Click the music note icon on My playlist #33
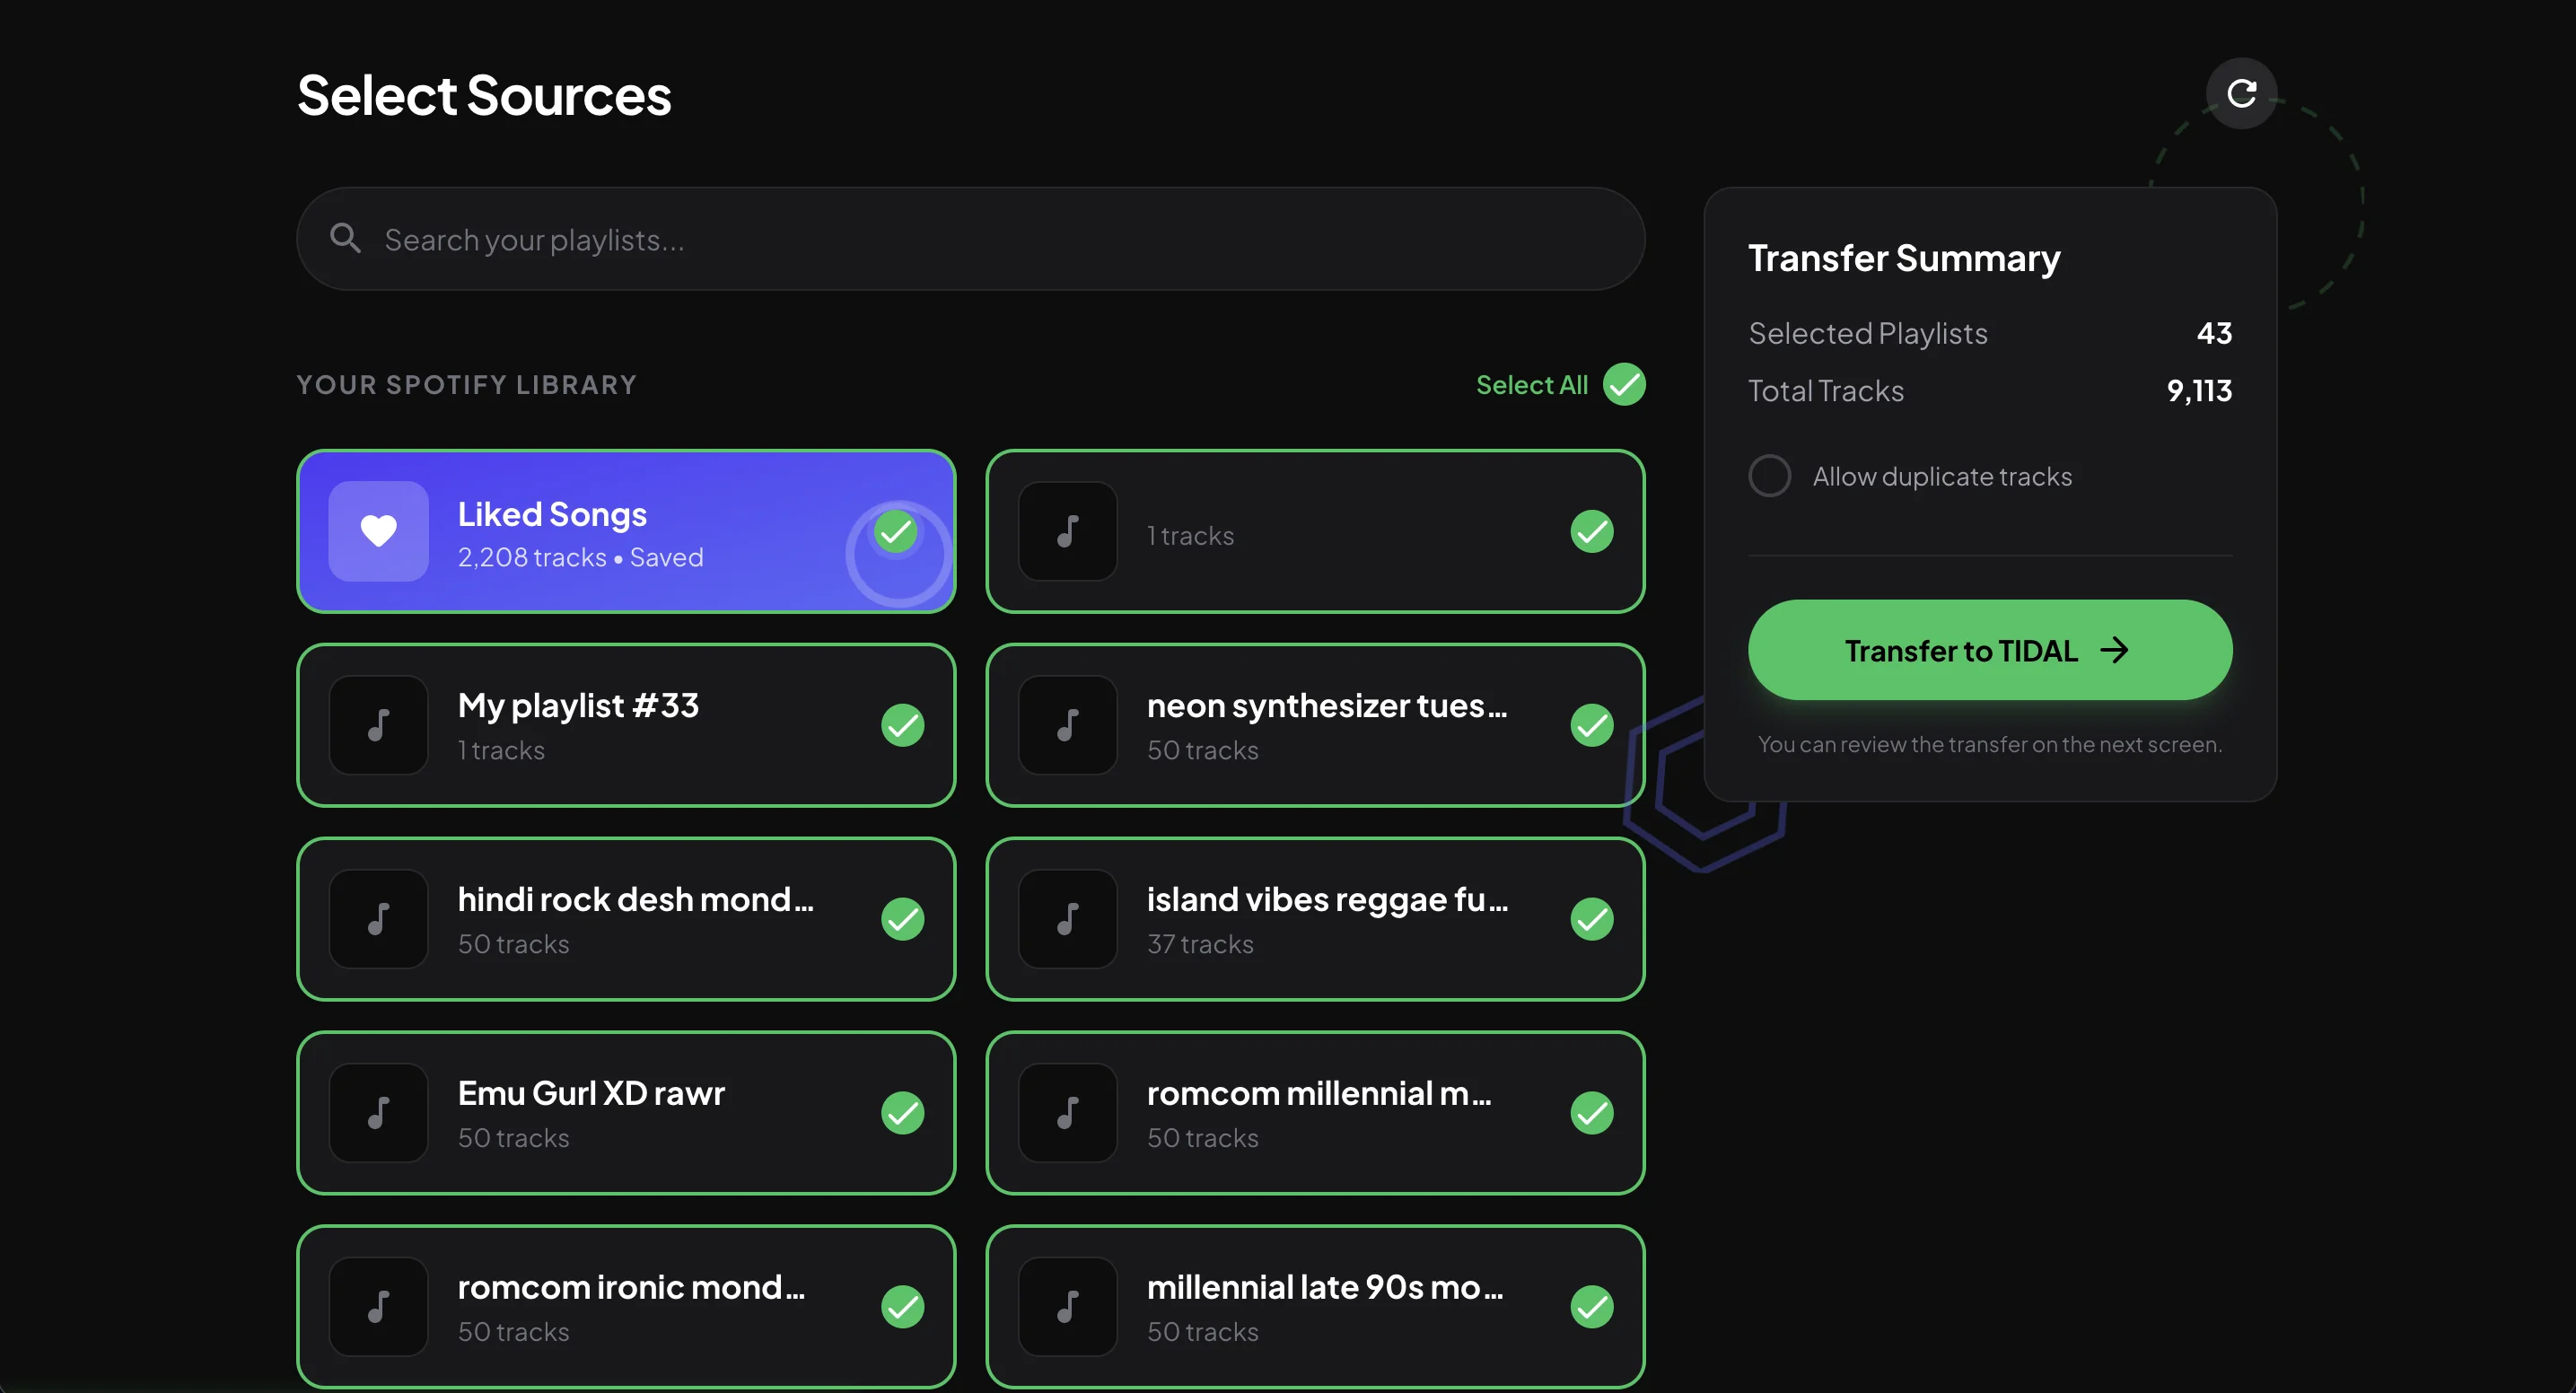The image size is (2576, 1393). [x=377, y=724]
